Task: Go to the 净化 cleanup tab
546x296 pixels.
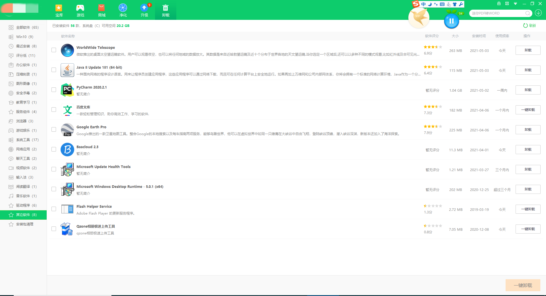Action: (x=123, y=11)
